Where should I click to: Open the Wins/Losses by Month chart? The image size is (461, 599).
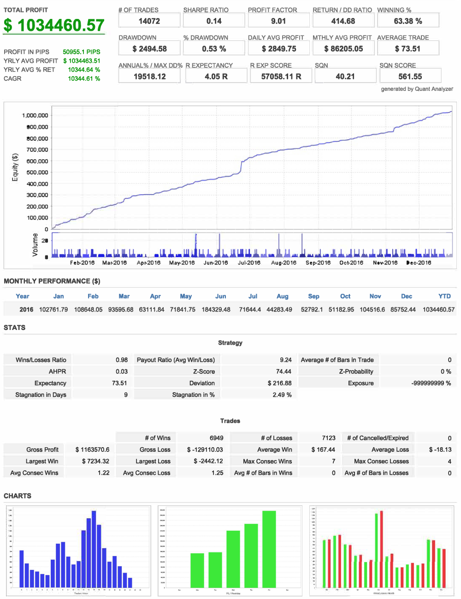[x=383, y=550]
